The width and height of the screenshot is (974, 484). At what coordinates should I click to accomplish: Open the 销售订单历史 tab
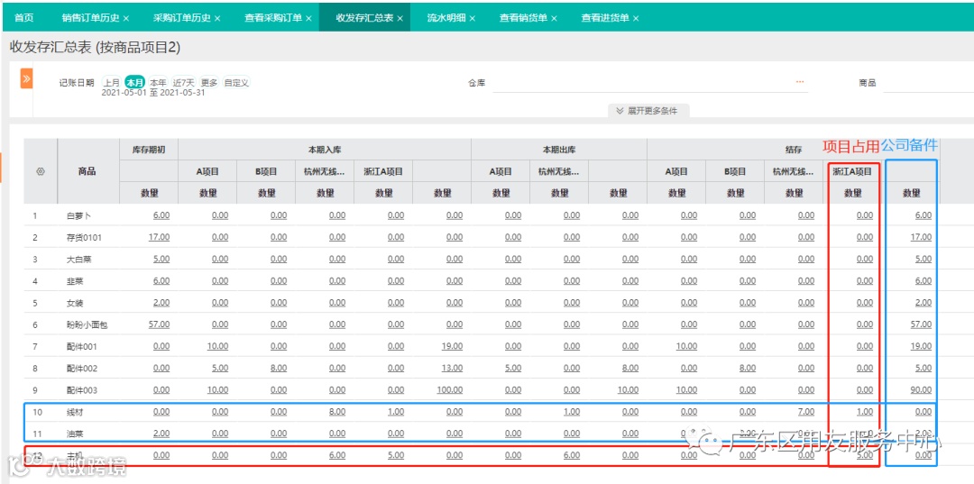coord(91,17)
